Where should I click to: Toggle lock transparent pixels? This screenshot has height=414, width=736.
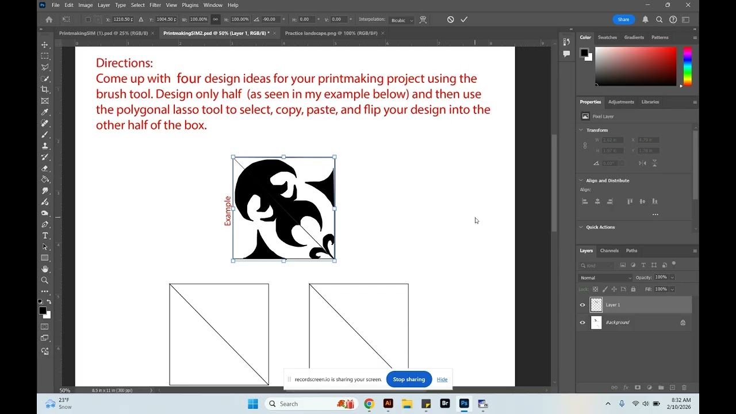tap(595, 289)
